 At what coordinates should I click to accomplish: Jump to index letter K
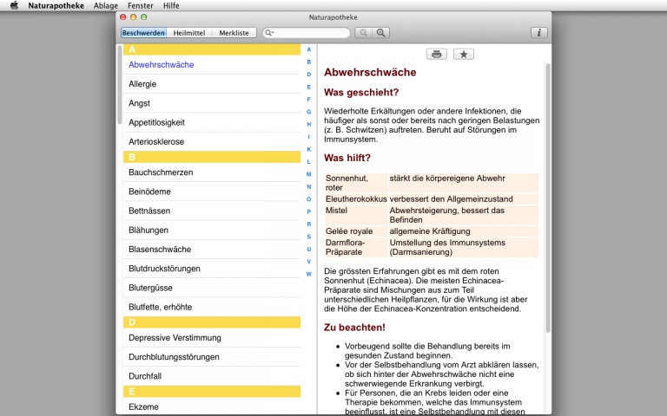click(309, 149)
